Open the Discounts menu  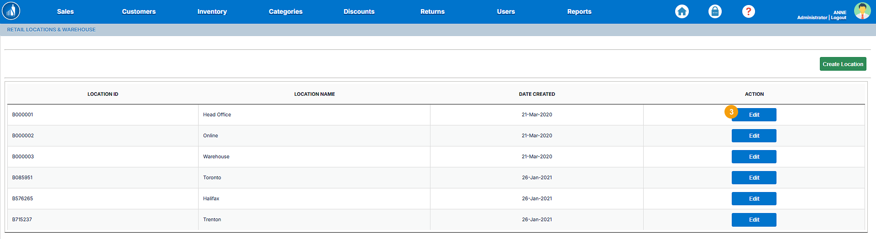click(359, 11)
